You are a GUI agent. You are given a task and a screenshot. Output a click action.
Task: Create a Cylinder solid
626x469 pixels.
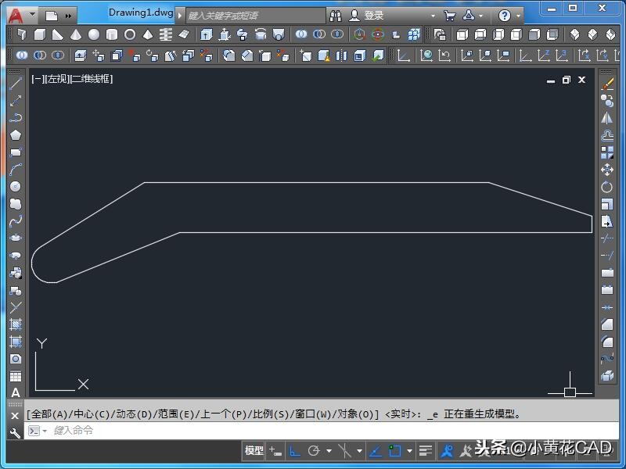coord(112,34)
